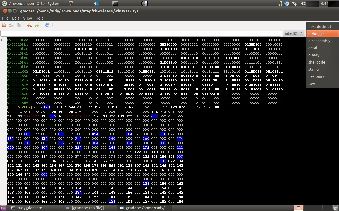Select the hex pairs view mode
Viewport: 339px width, 211px height.
[x=323, y=76]
